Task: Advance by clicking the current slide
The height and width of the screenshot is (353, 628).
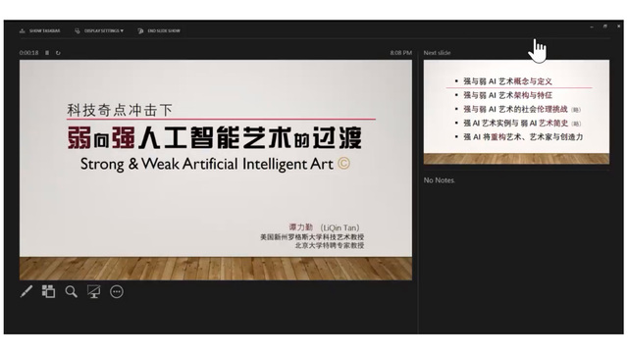Action: pyautogui.click(x=216, y=170)
